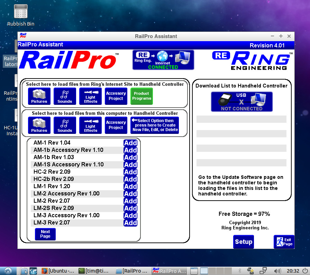
Task: Click the USB Not Connected indicator
Action: click(241, 101)
